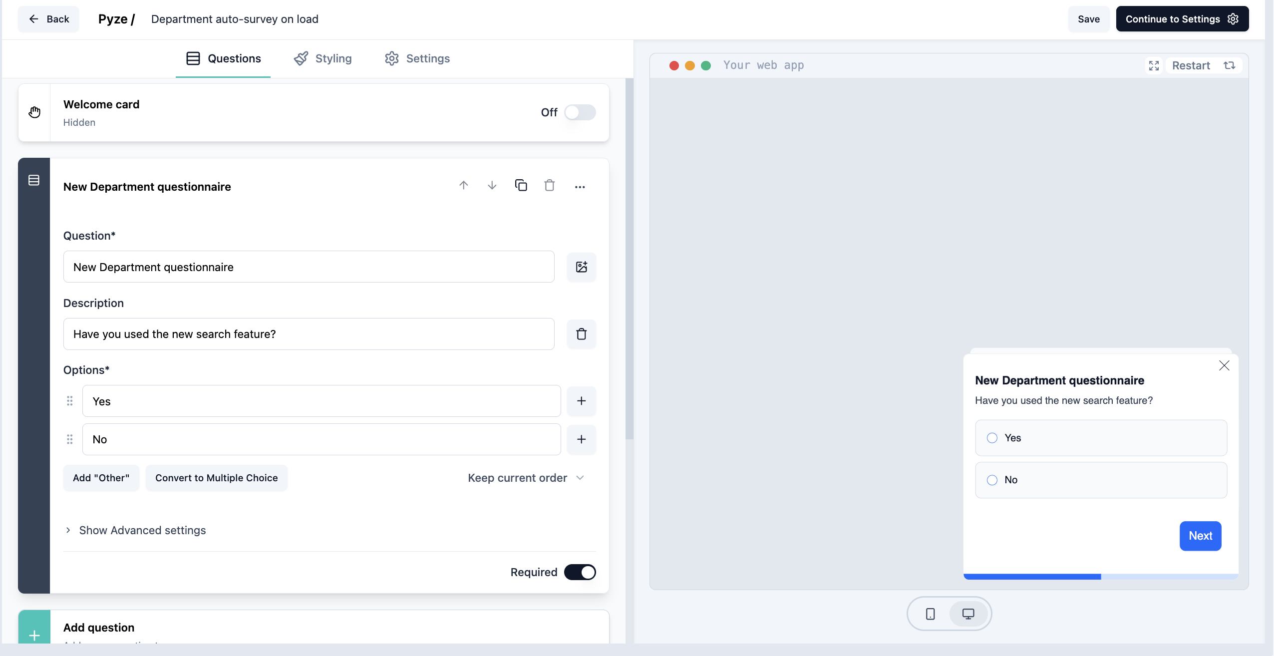
Task: Click the question type icon in sidebar
Action: point(34,180)
